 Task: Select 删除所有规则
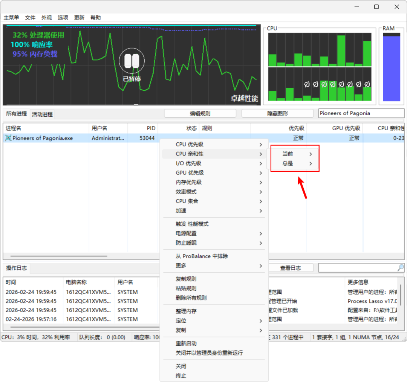214,298
